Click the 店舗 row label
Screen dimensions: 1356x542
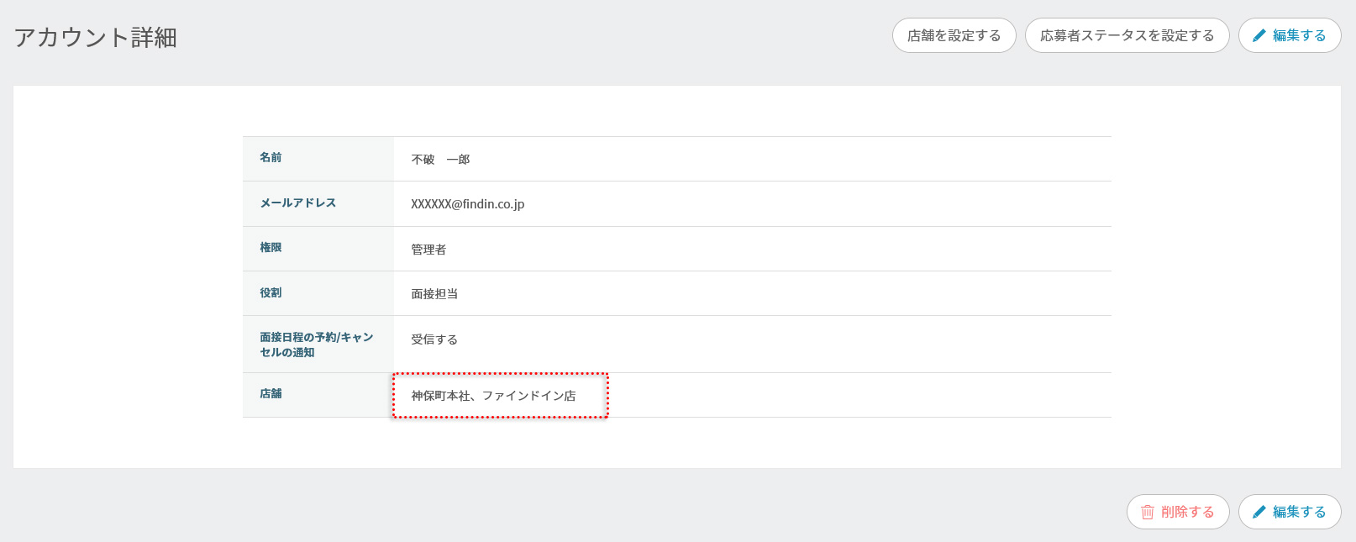tap(271, 394)
